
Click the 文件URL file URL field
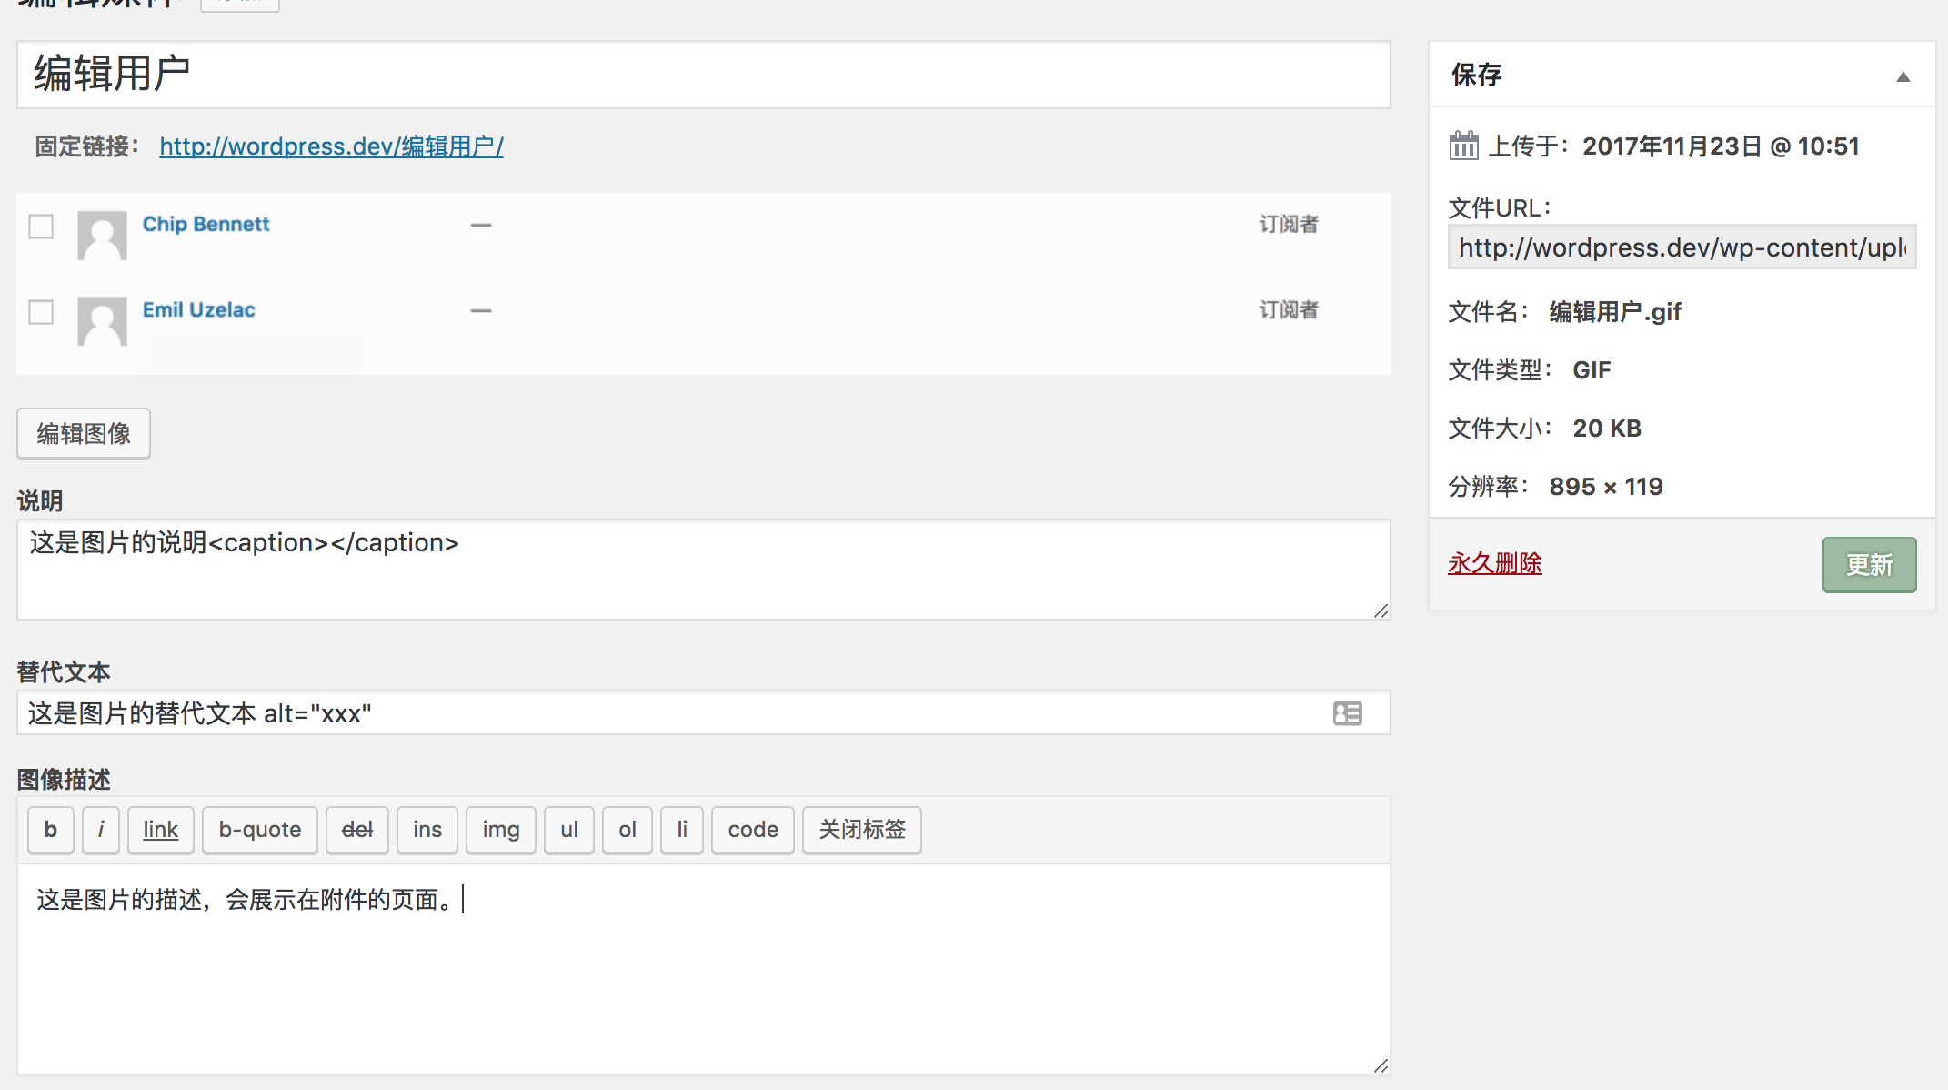coord(1682,247)
